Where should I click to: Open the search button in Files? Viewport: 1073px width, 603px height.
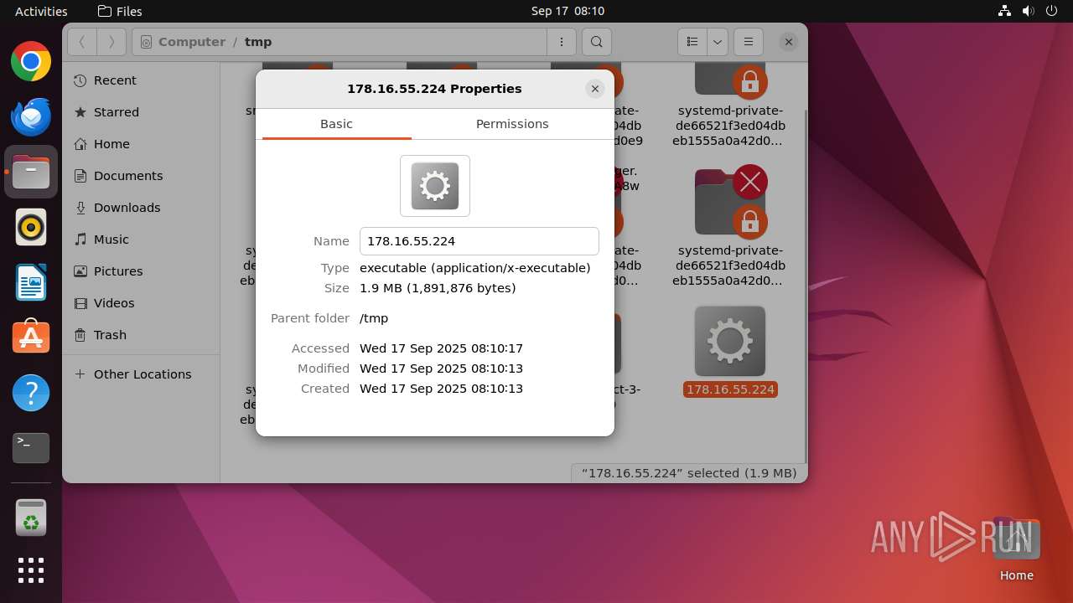[596, 42]
